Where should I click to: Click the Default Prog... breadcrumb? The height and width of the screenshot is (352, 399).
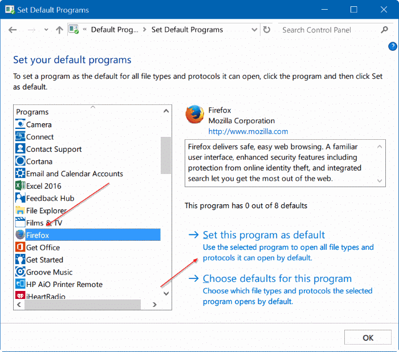(x=115, y=30)
